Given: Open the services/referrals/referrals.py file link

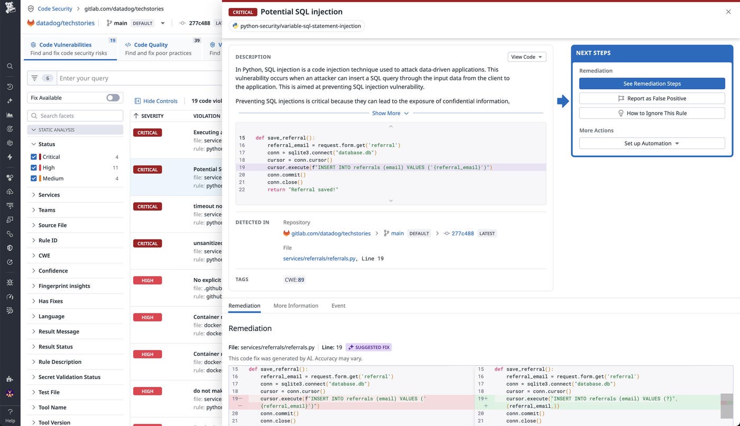Looking at the screenshot, I should [x=319, y=258].
